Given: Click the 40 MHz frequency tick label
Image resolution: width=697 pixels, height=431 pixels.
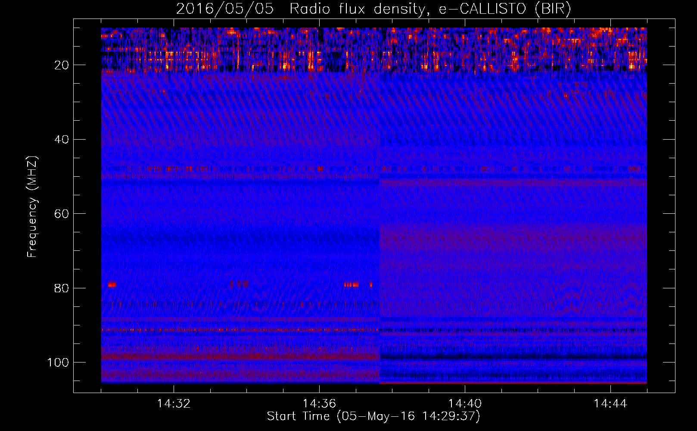Looking at the screenshot, I should click(62, 140).
